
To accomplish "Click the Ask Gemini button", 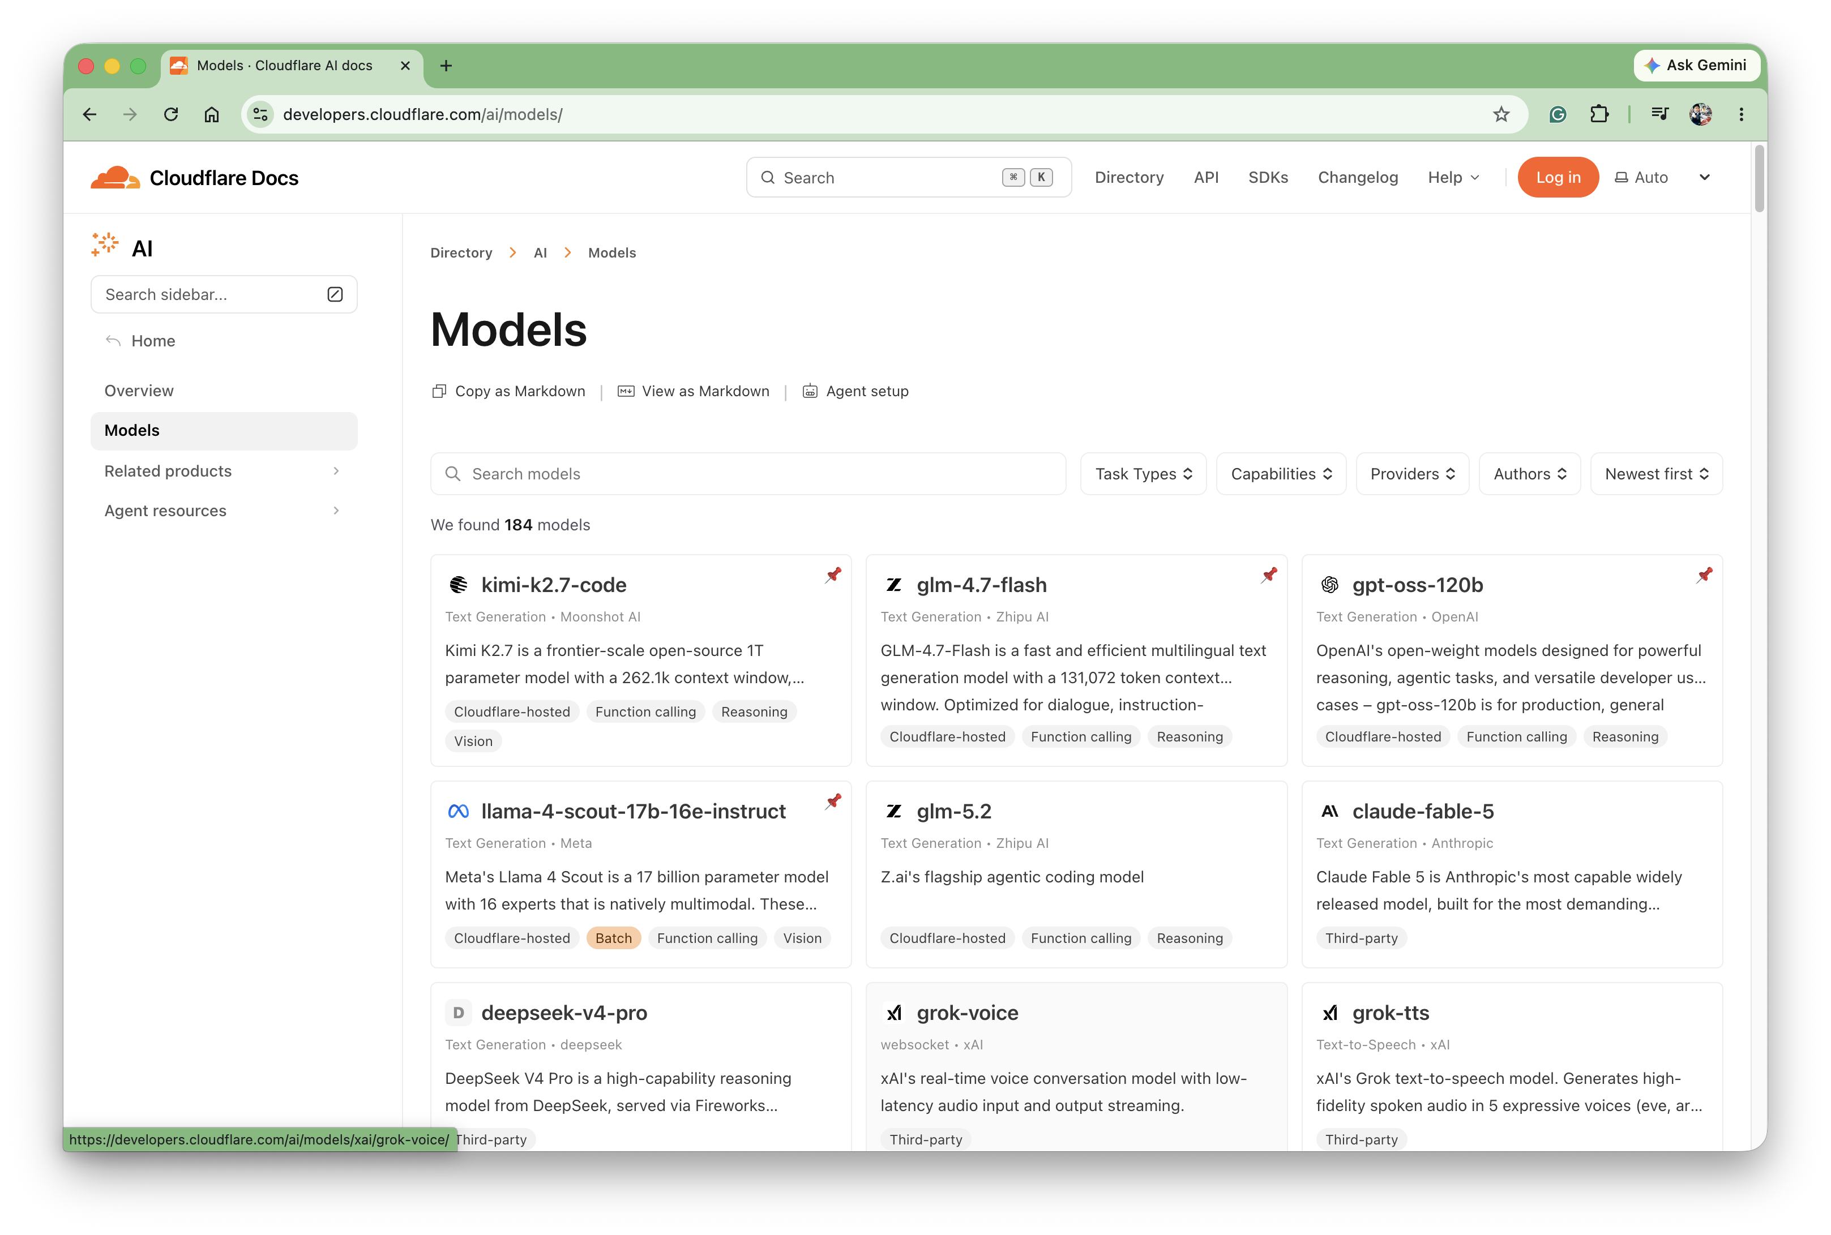I will pos(1696,66).
